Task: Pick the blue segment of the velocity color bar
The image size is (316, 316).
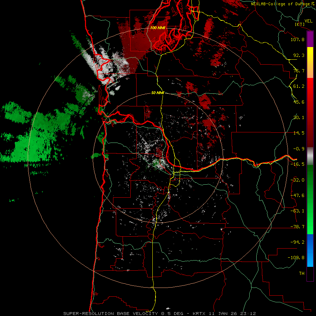Action: pos(310,250)
